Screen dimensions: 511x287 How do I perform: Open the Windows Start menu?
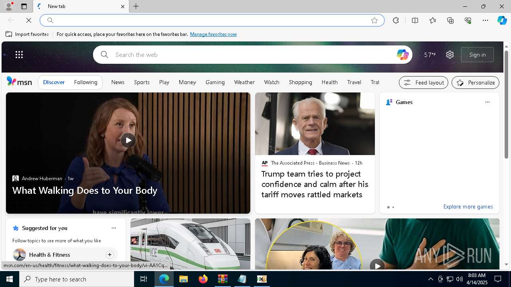[x=10, y=279]
